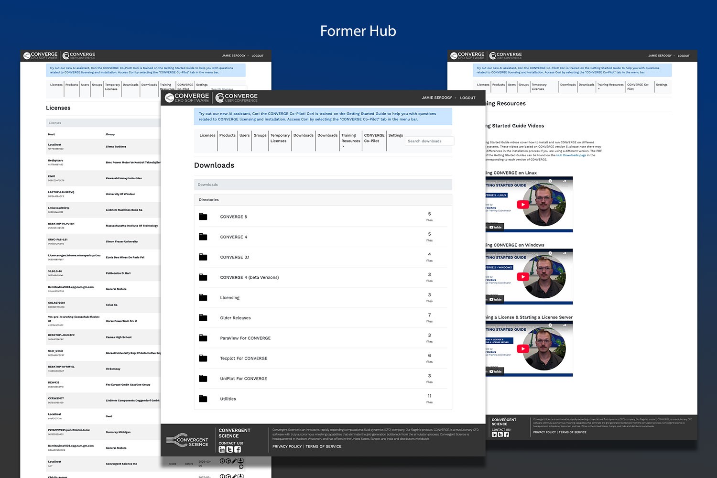Open Privacy Policy in Training Resources footer

(544, 432)
